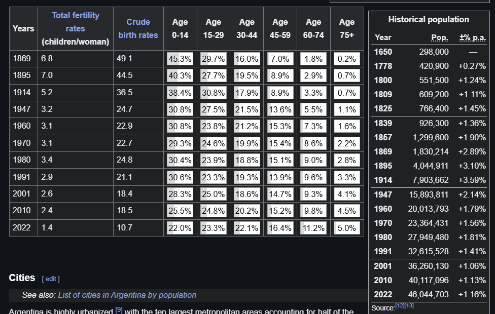
Task: Click the 10.7 crude birth rate cell
Action: (x=125, y=228)
